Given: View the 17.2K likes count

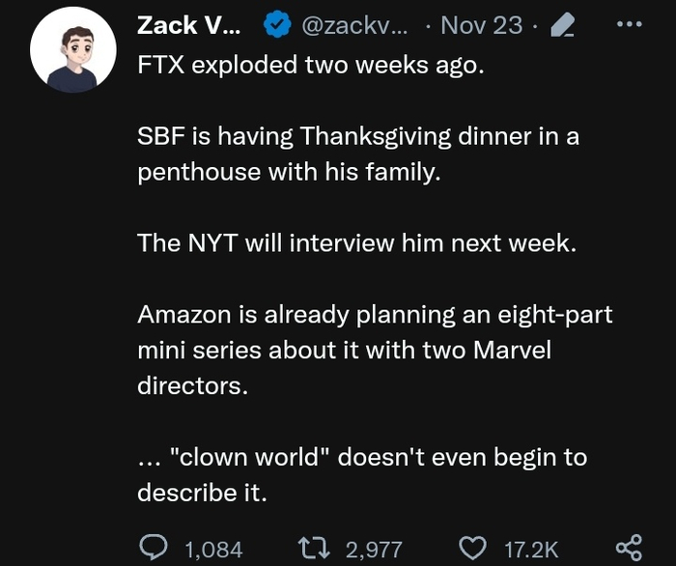Looking at the screenshot, I should (531, 549).
